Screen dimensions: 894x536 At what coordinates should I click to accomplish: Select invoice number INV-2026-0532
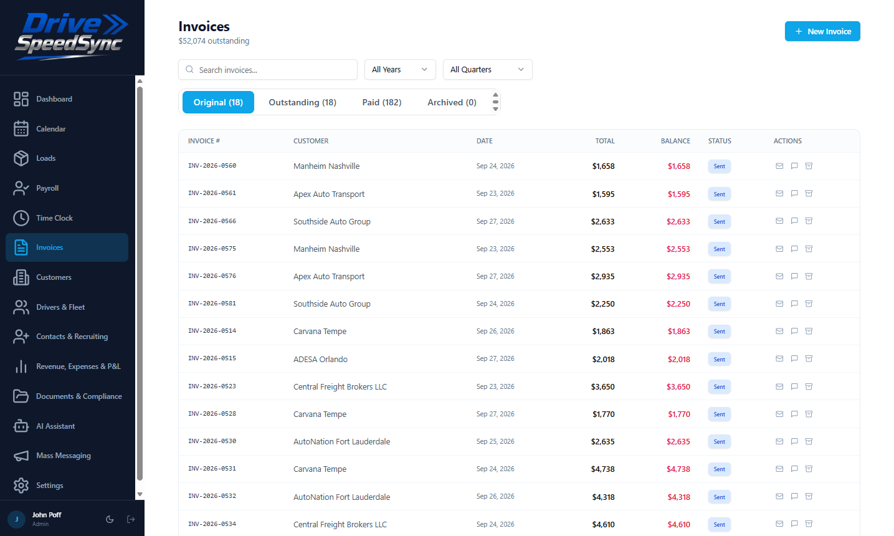212,497
